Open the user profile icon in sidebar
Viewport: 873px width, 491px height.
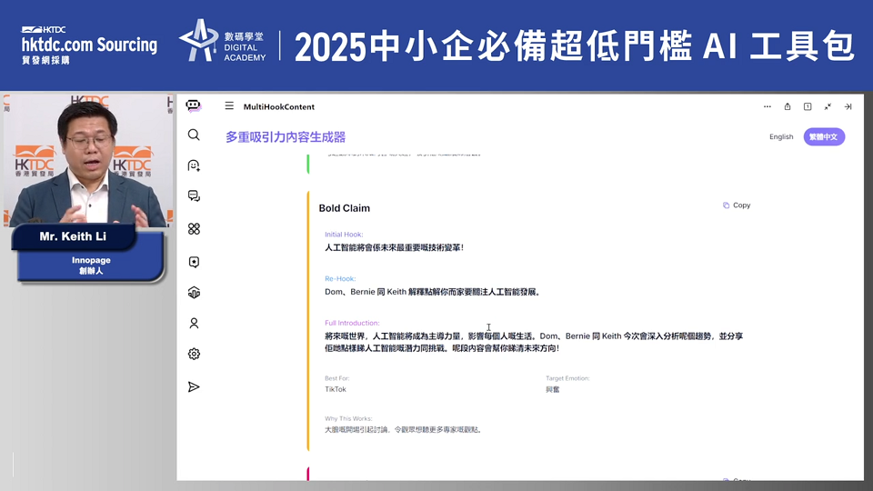coord(194,323)
